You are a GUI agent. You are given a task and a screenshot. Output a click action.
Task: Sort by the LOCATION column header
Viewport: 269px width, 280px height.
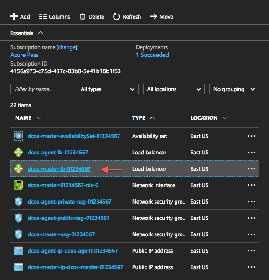[204, 118]
